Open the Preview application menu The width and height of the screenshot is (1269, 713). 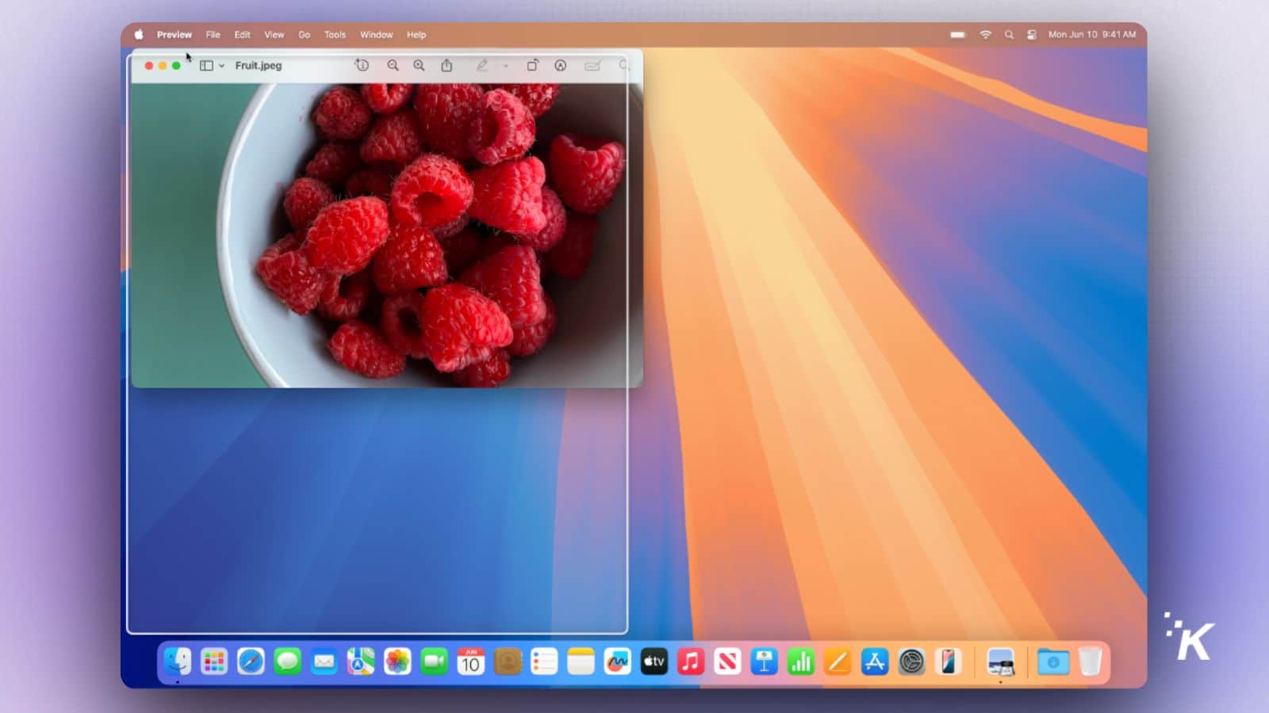tap(174, 35)
